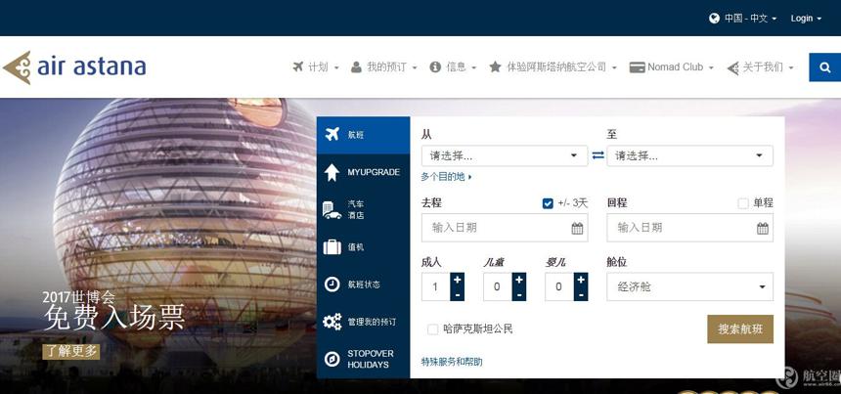Screen dimensions: 841x394
Task: Click the compass Stopover Holidays icon
Action: pyautogui.click(x=332, y=359)
